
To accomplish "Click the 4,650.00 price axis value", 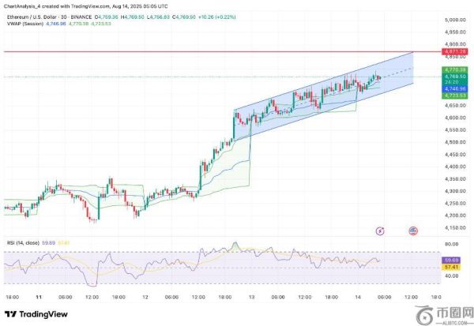I will tap(455, 105).
